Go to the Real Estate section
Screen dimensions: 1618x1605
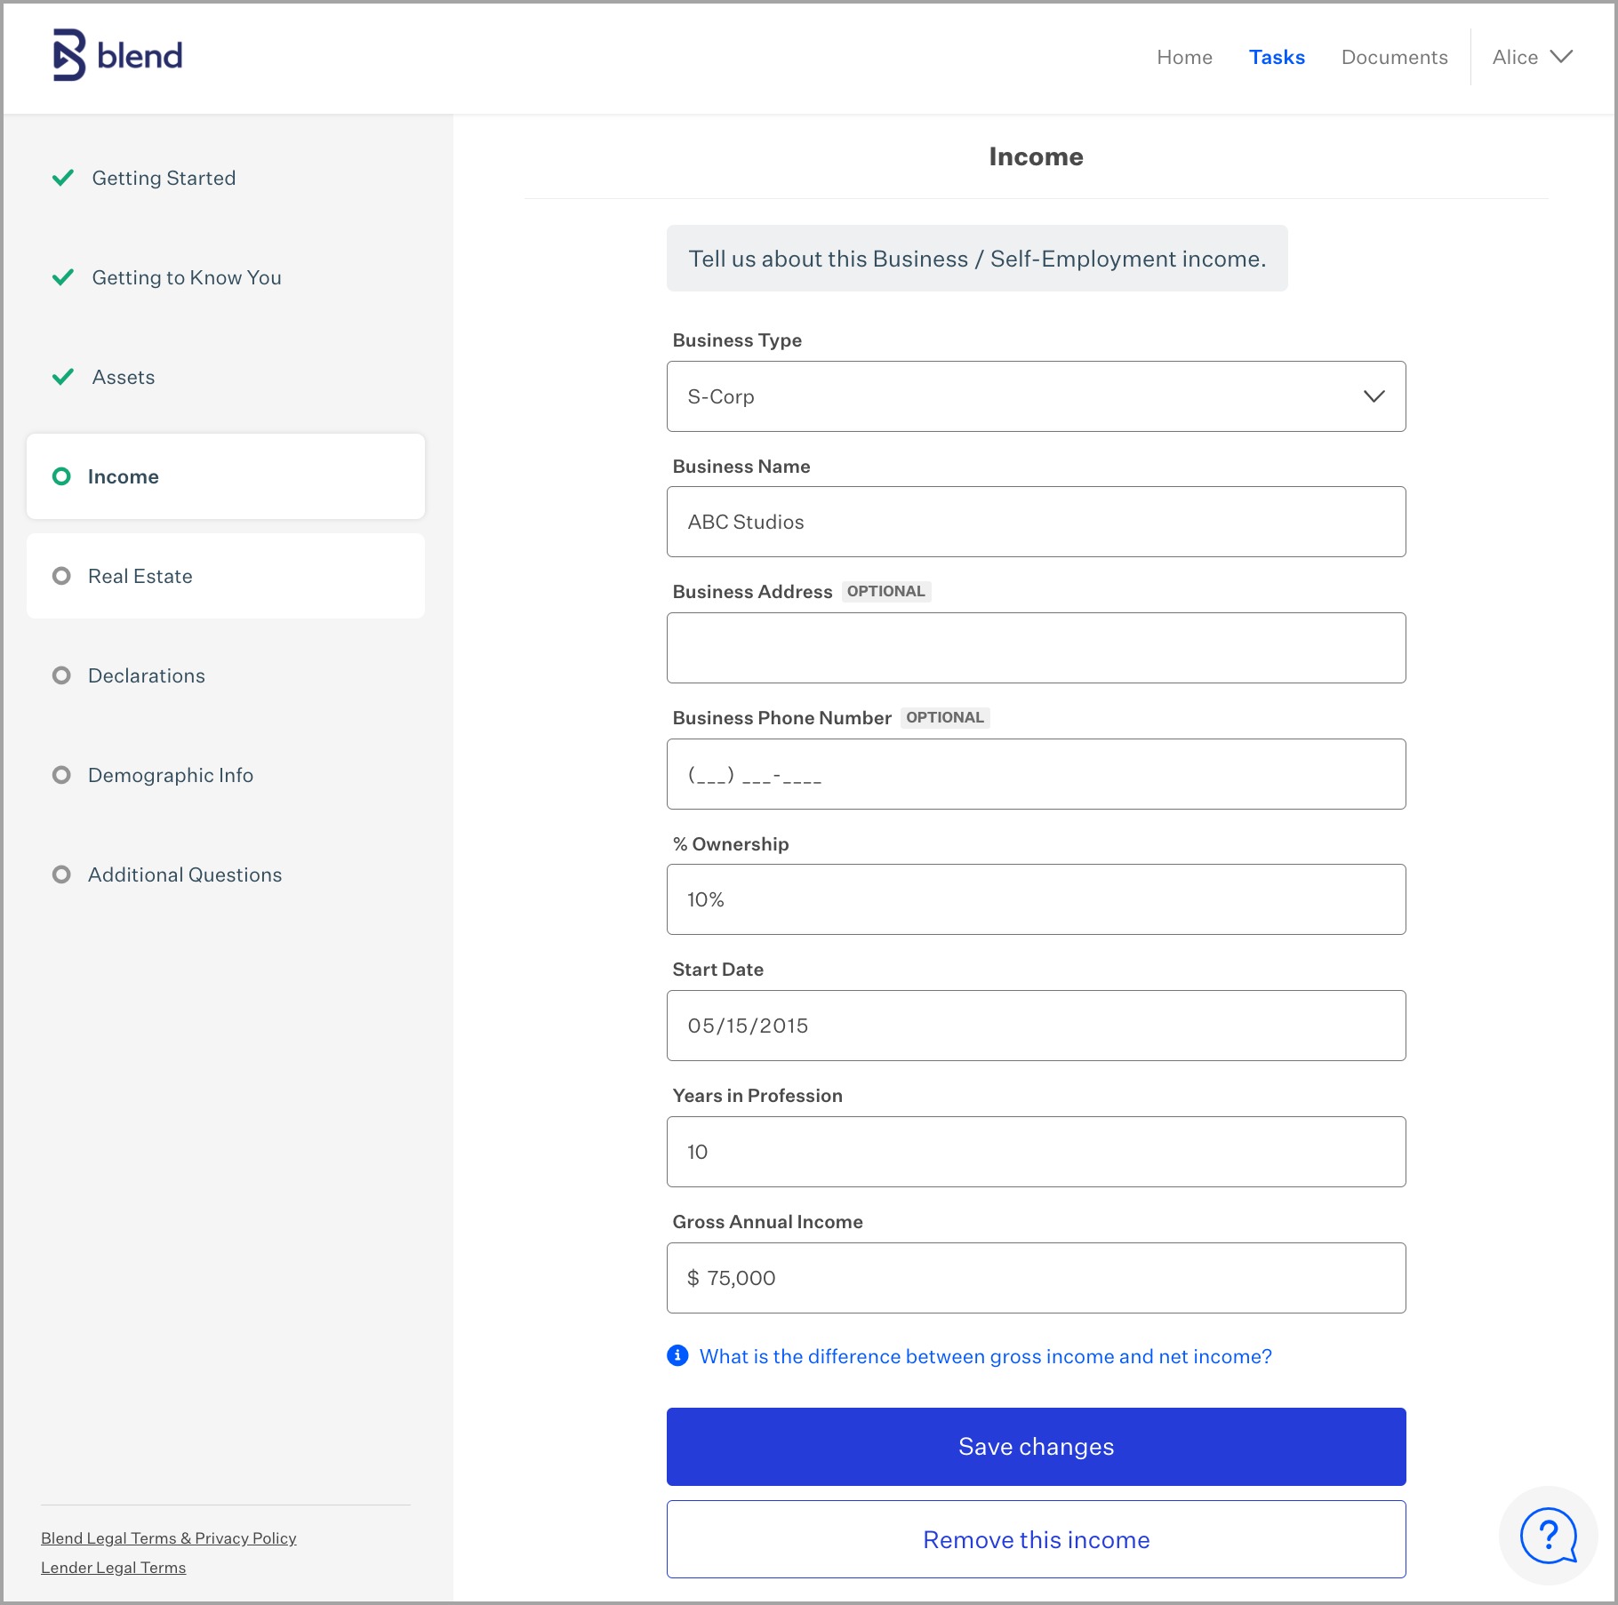(x=226, y=576)
